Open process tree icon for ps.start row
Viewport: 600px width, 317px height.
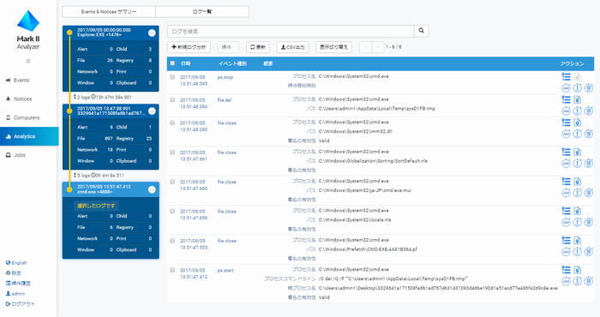click(x=566, y=270)
